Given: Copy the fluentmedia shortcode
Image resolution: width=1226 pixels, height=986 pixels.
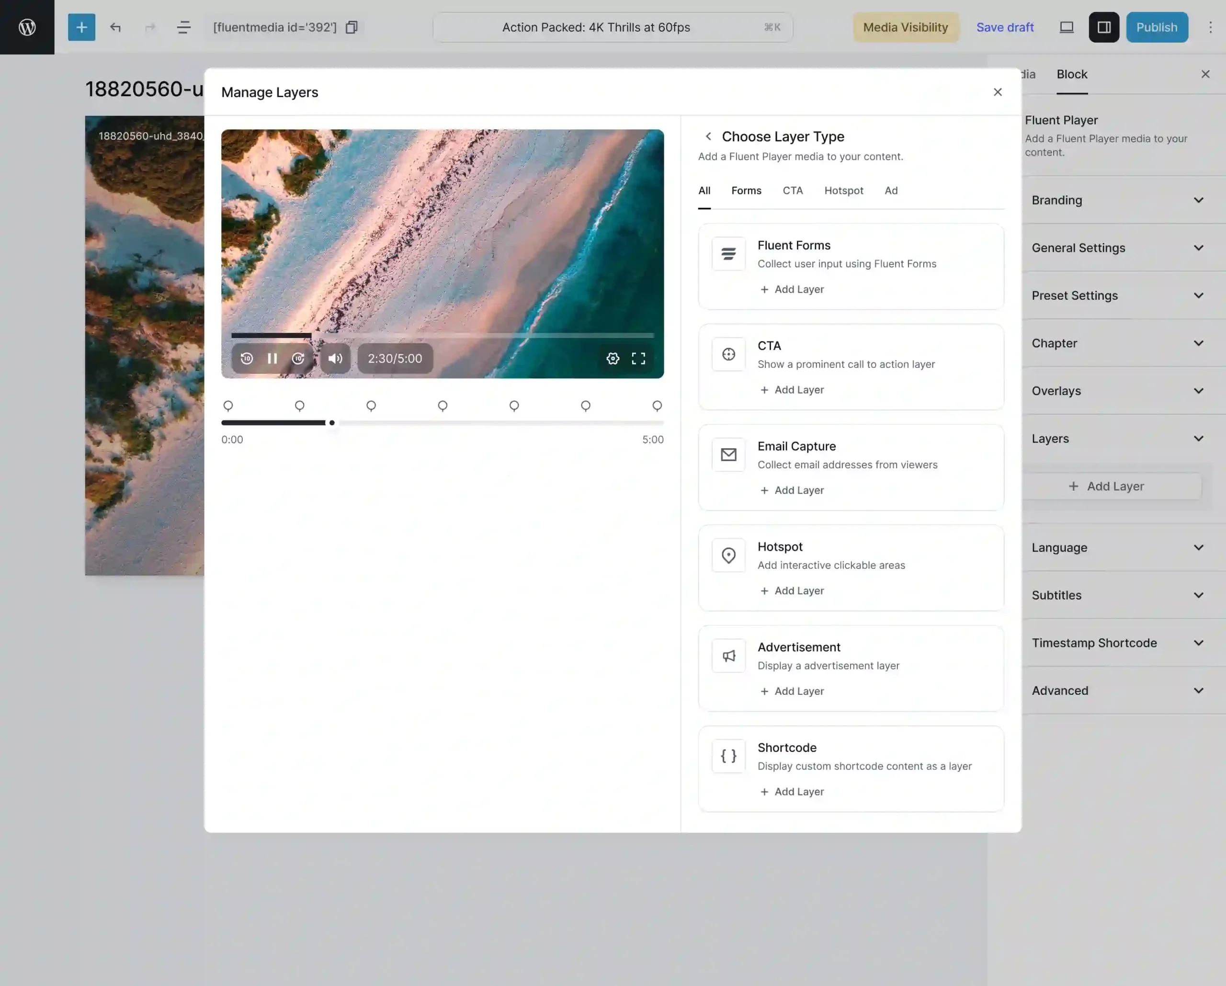Looking at the screenshot, I should coord(352,27).
